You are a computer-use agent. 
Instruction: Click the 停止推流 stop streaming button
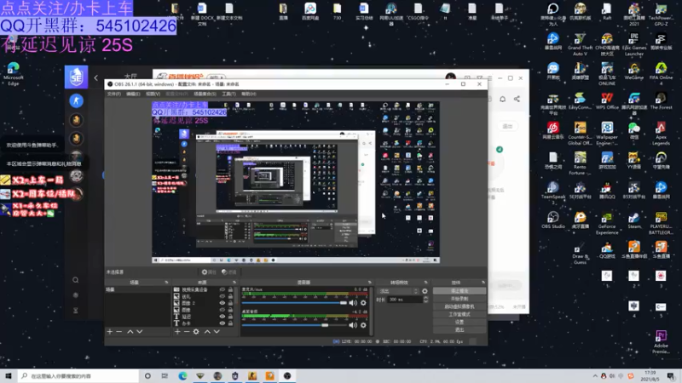[x=459, y=291]
